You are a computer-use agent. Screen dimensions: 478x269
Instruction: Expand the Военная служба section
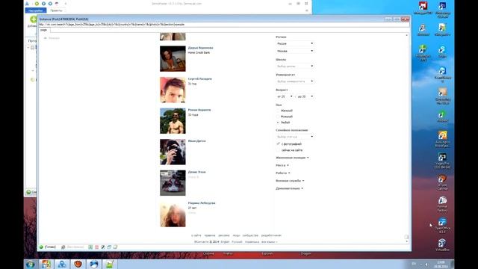[x=290, y=181]
